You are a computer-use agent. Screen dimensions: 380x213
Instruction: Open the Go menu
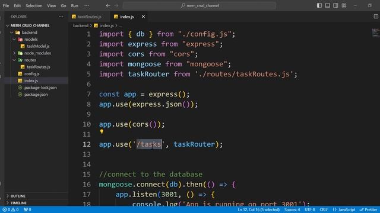[64, 5]
